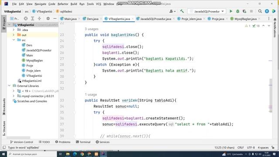Open the JavadaSQLProsedur run configuration dropdown

point(207,11)
